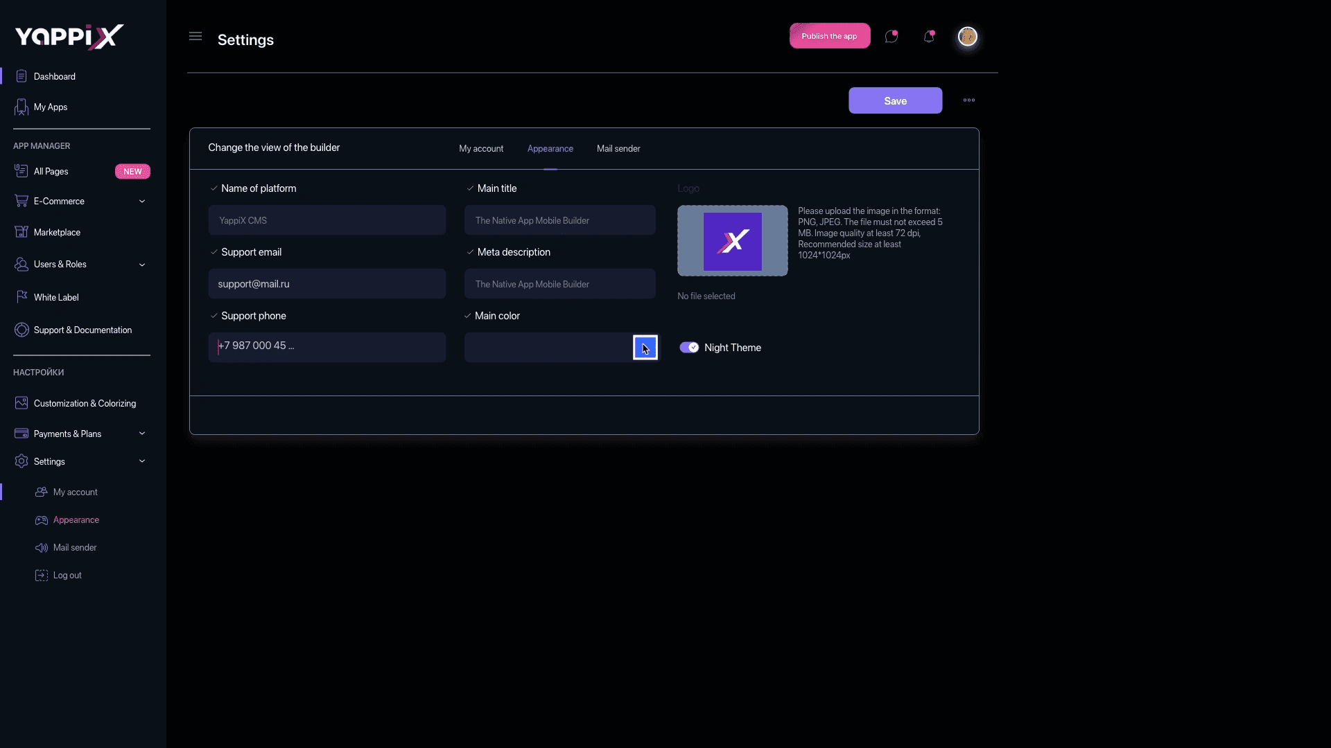1331x748 pixels.
Task: Click the Support & Documentation lifebuoy icon
Action: 21,330
